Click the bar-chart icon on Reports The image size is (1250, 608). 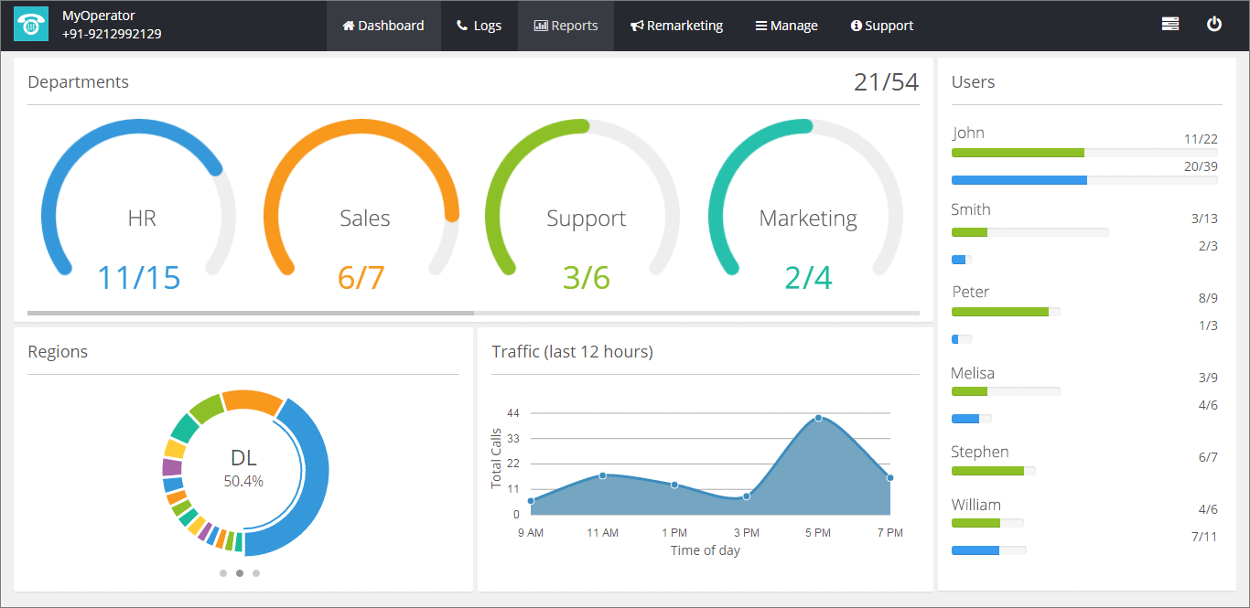pyautogui.click(x=539, y=25)
